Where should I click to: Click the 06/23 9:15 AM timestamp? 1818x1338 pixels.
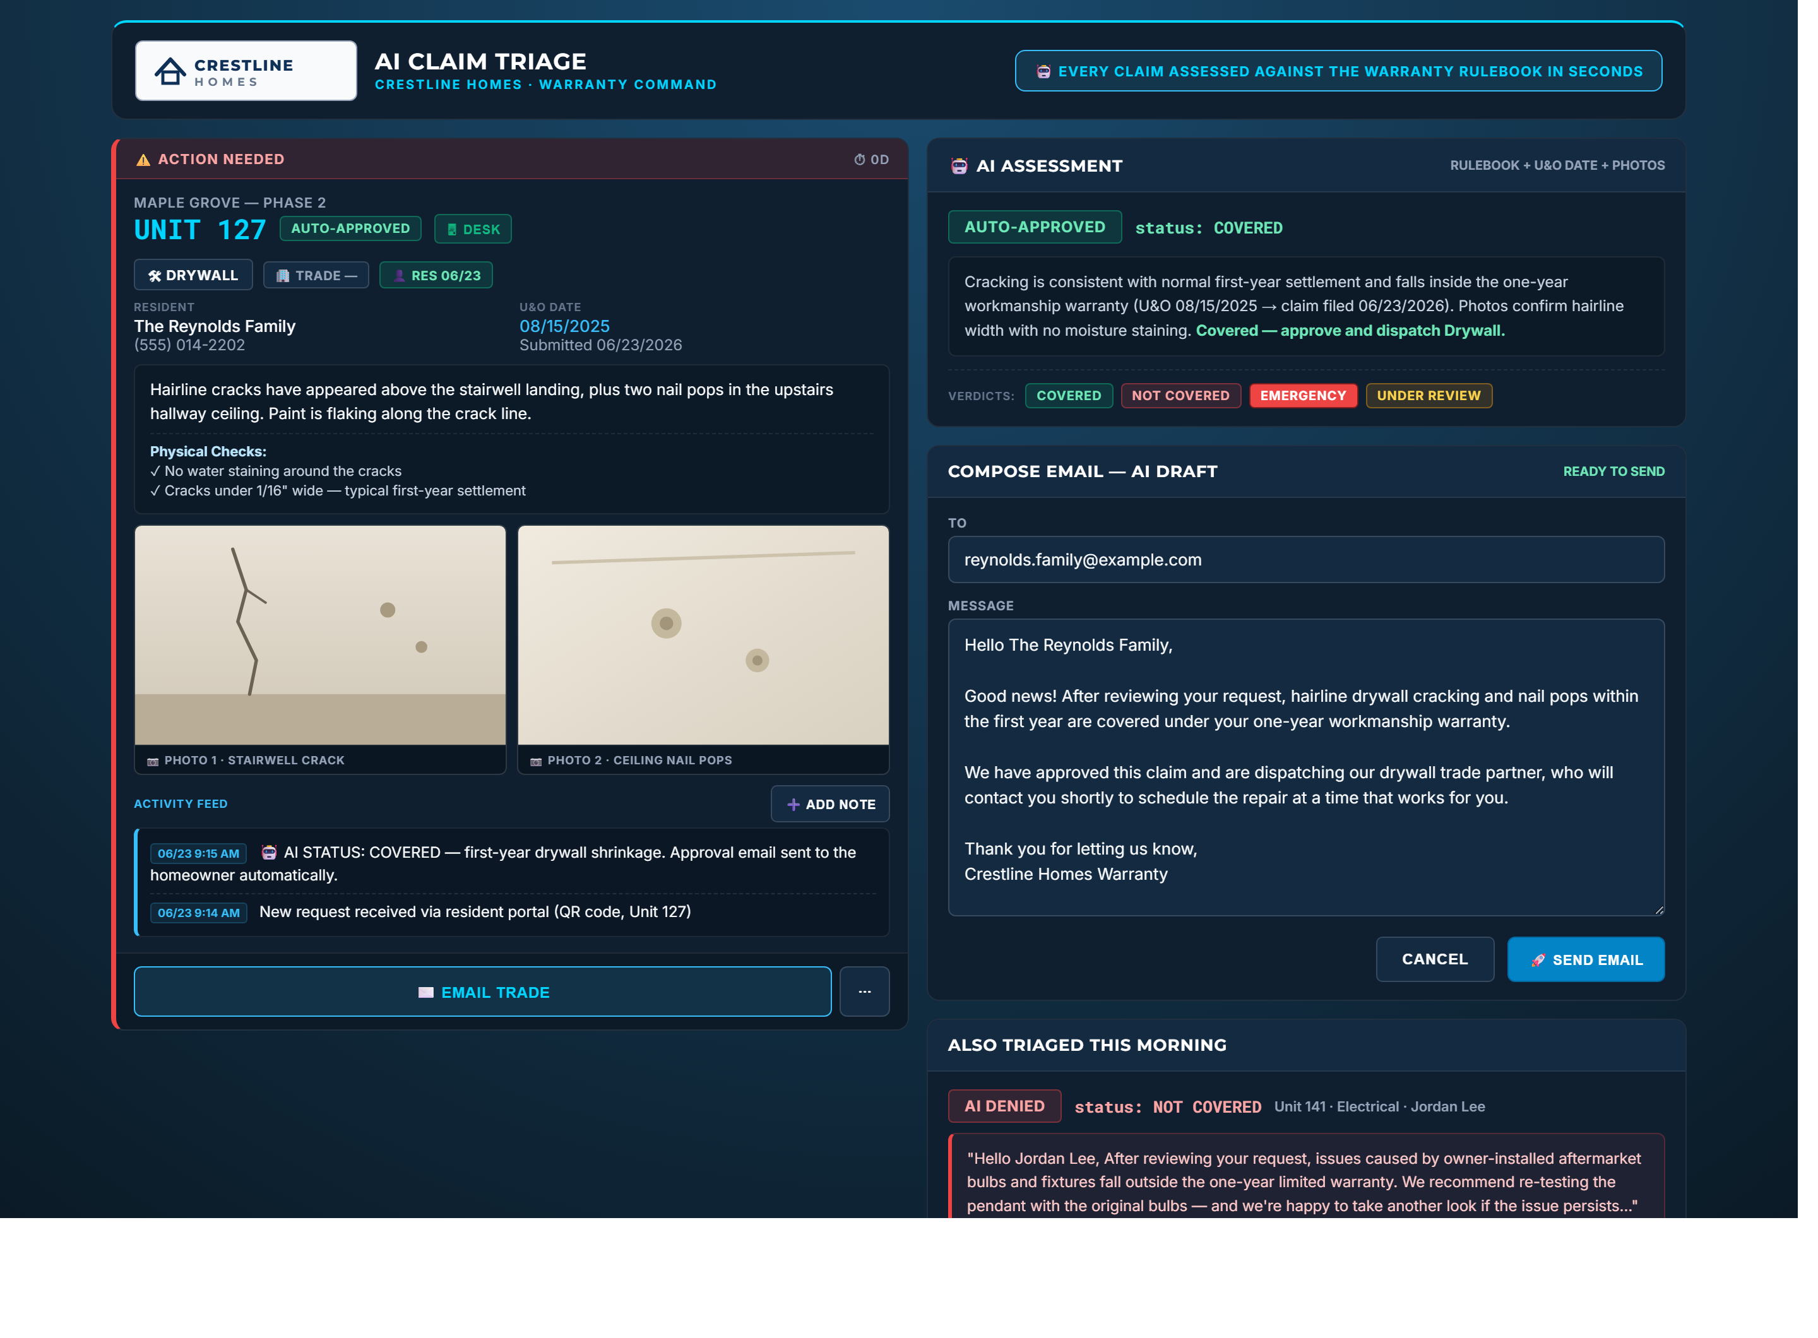[198, 853]
